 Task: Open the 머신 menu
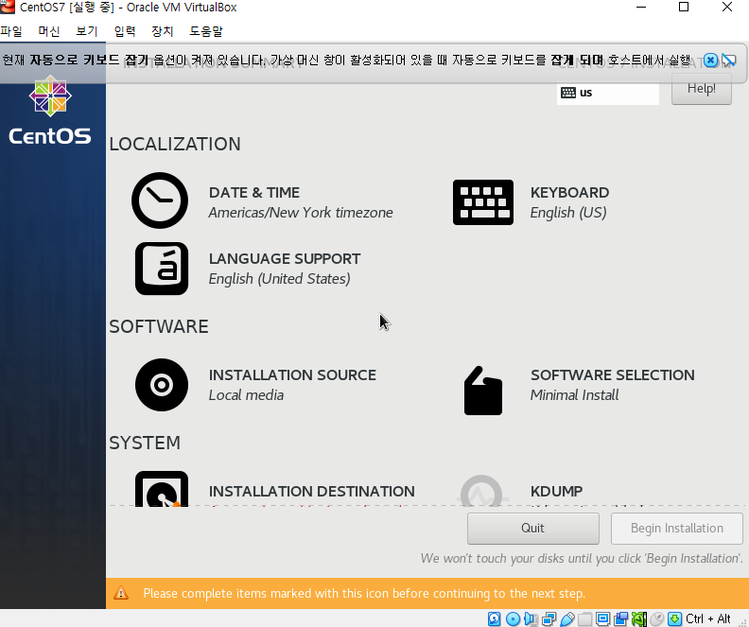point(49,31)
